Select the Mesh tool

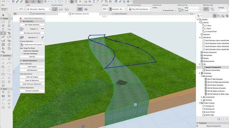(3, 52)
